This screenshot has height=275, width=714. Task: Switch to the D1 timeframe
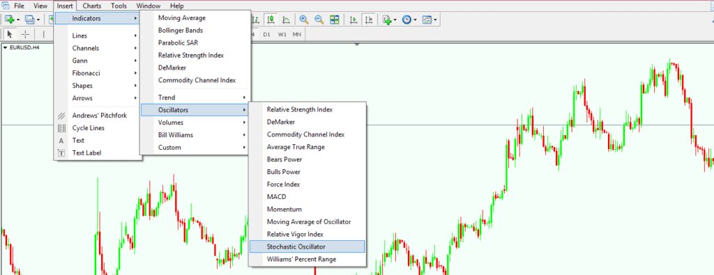(267, 35)
